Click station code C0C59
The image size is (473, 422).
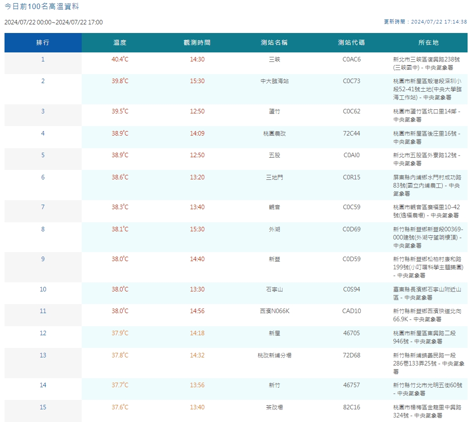(352, 207)
